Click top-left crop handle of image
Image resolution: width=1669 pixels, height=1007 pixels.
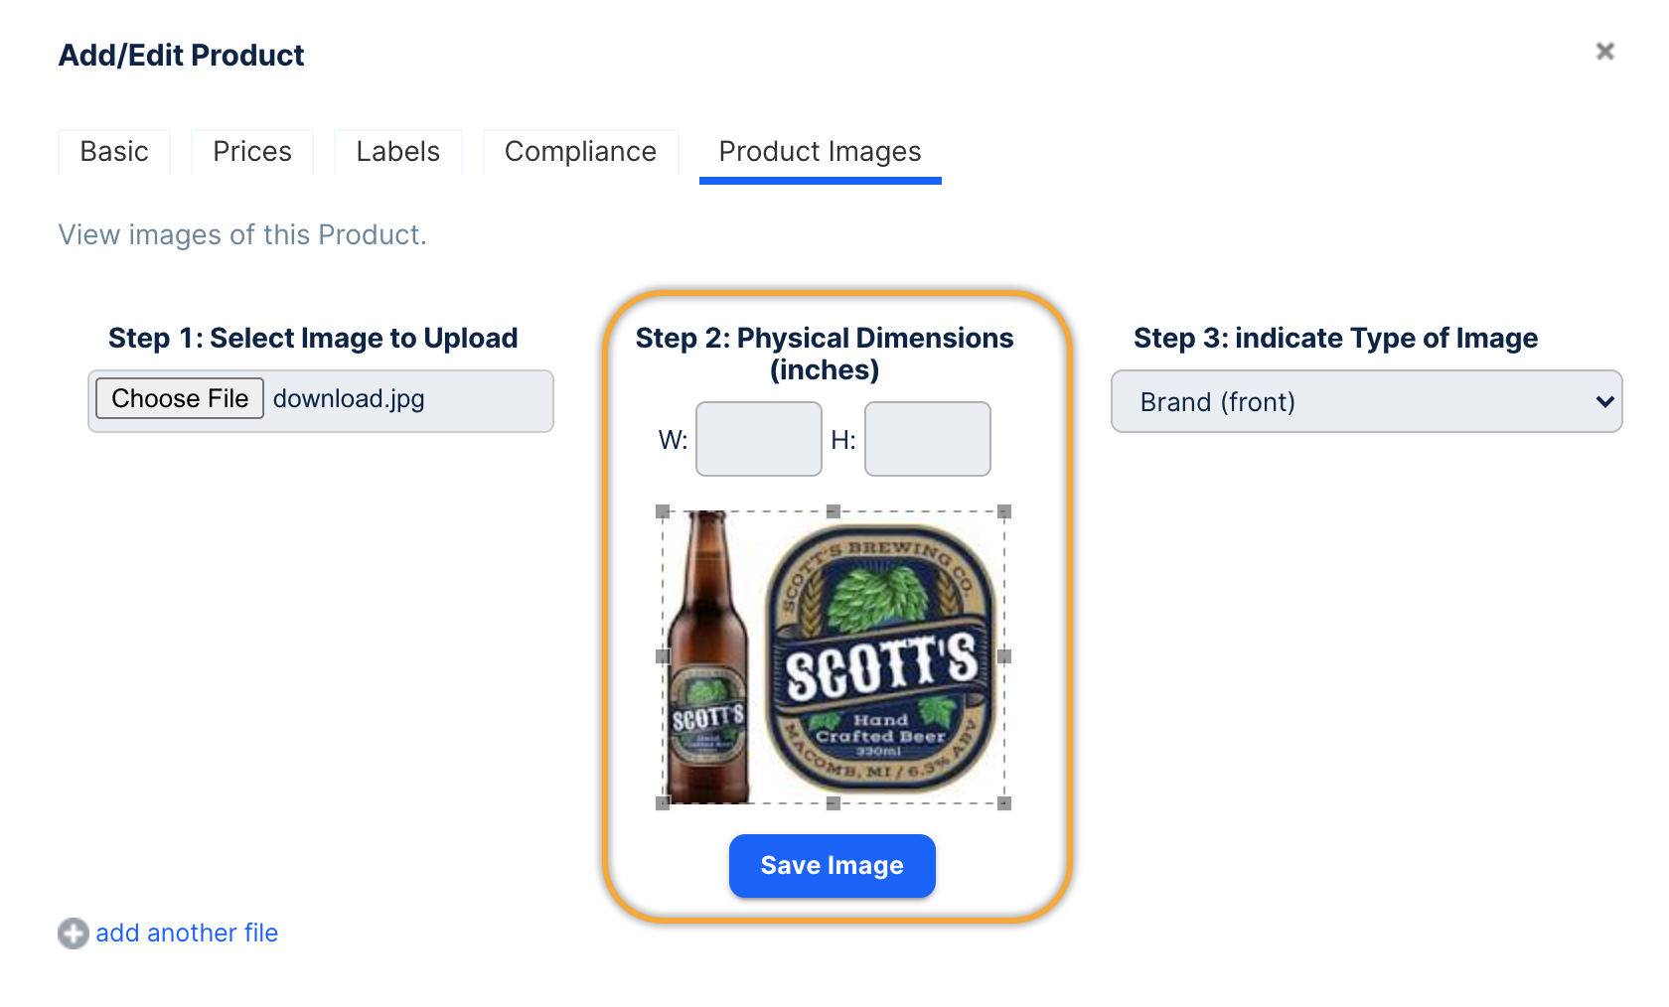tap(663, 511)
